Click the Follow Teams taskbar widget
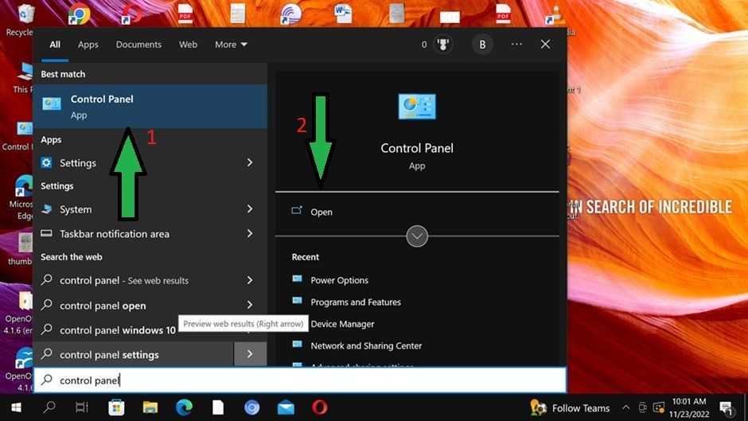This screenshot has width=748, height=421. tap(570, 408)
